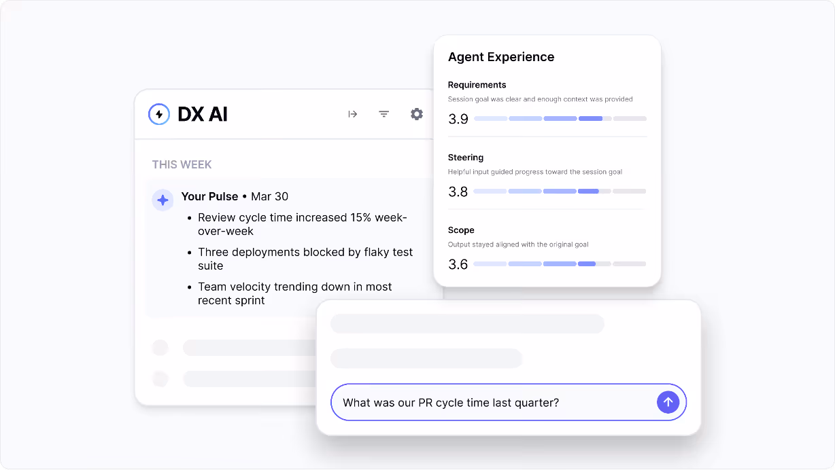Screen dimensions: 835x470
Task: Click the Steering 3.8 rating bar
Action: [x=560, y=191]
